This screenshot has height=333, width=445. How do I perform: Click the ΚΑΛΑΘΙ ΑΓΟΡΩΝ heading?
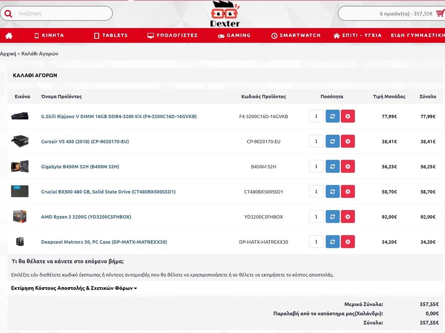pos(35,75)
